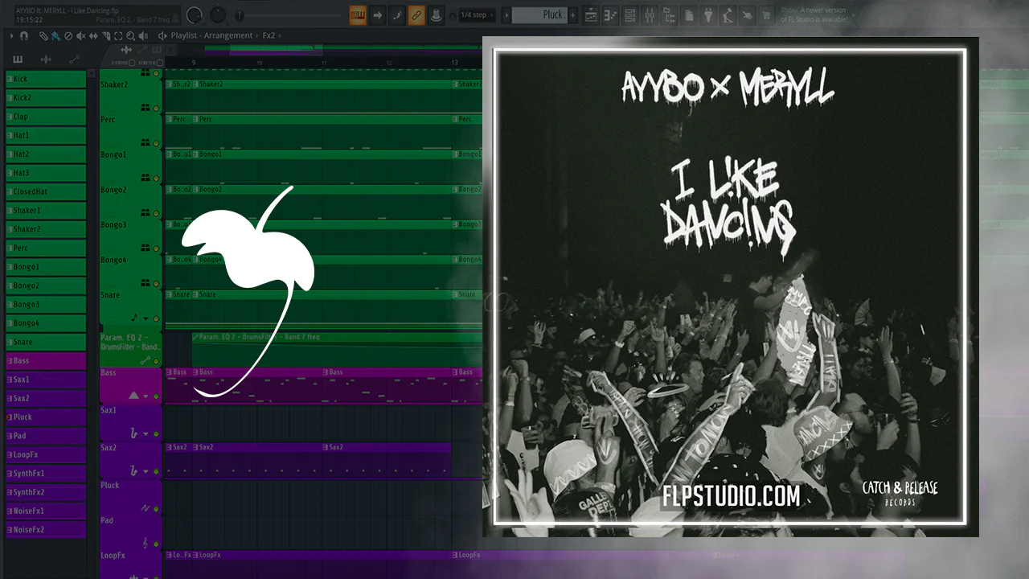
Task: Click the main volume knob
Action: pyautogui.click(x=195, y=15)
